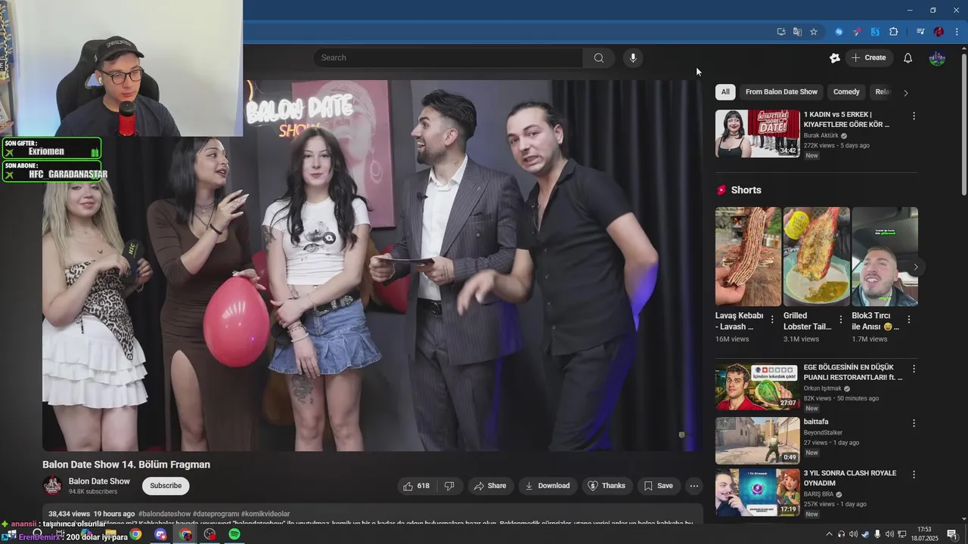
Task: Open Blok3 Tırcı short thumbnail
Action: point(884,257)
